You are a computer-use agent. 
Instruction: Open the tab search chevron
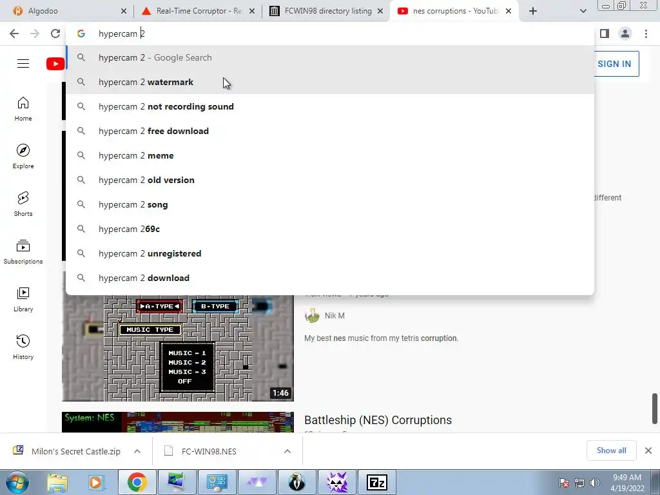click(x=583, y=11)
